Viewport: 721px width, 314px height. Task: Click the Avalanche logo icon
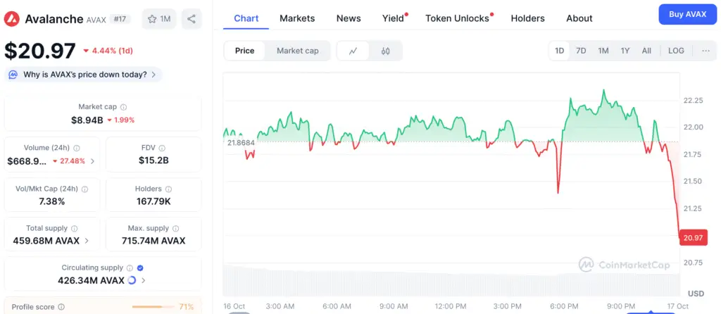[x=12, y=19]
